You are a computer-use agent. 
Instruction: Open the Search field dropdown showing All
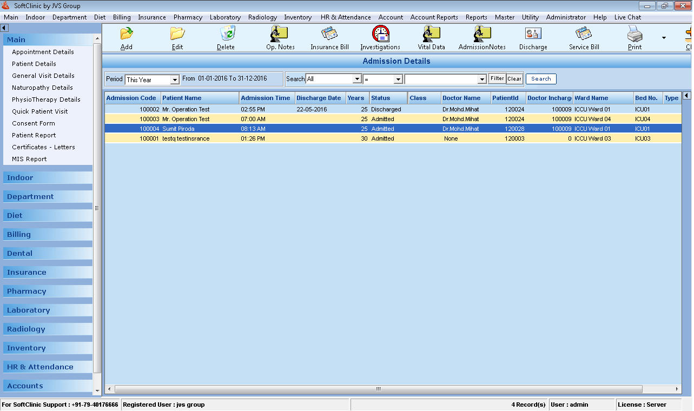pyautogui.click(x=357, y=79)
